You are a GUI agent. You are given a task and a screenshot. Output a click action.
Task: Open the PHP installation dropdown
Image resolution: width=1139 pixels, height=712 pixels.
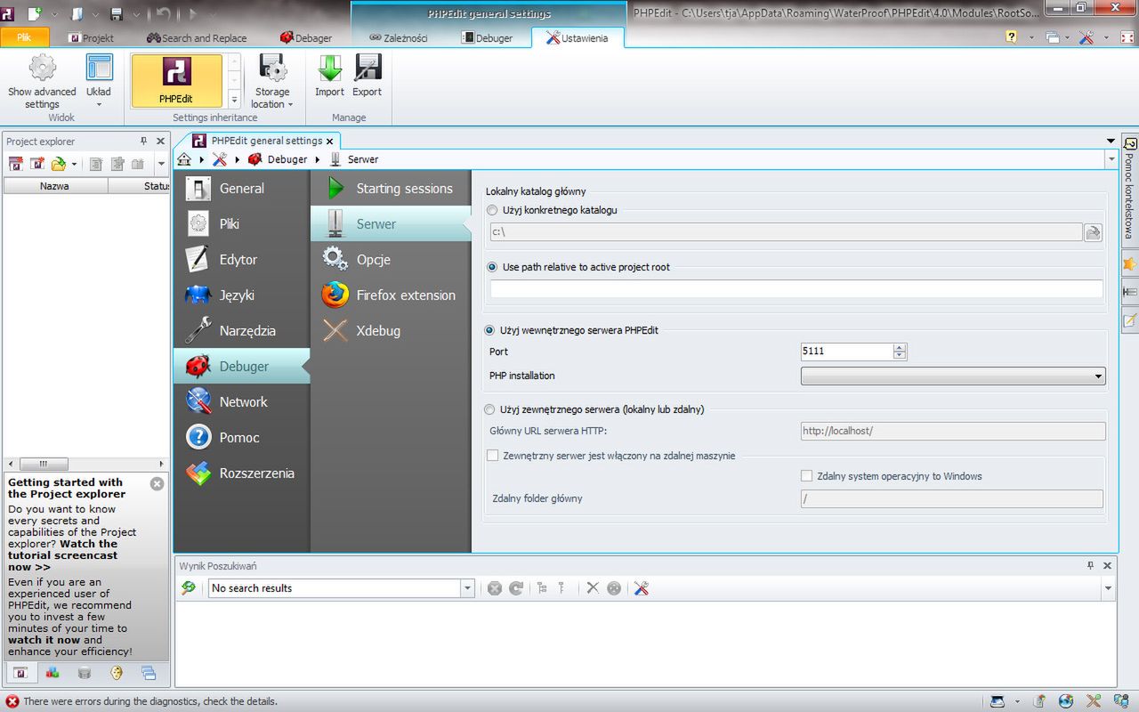(x=953, y=376)
